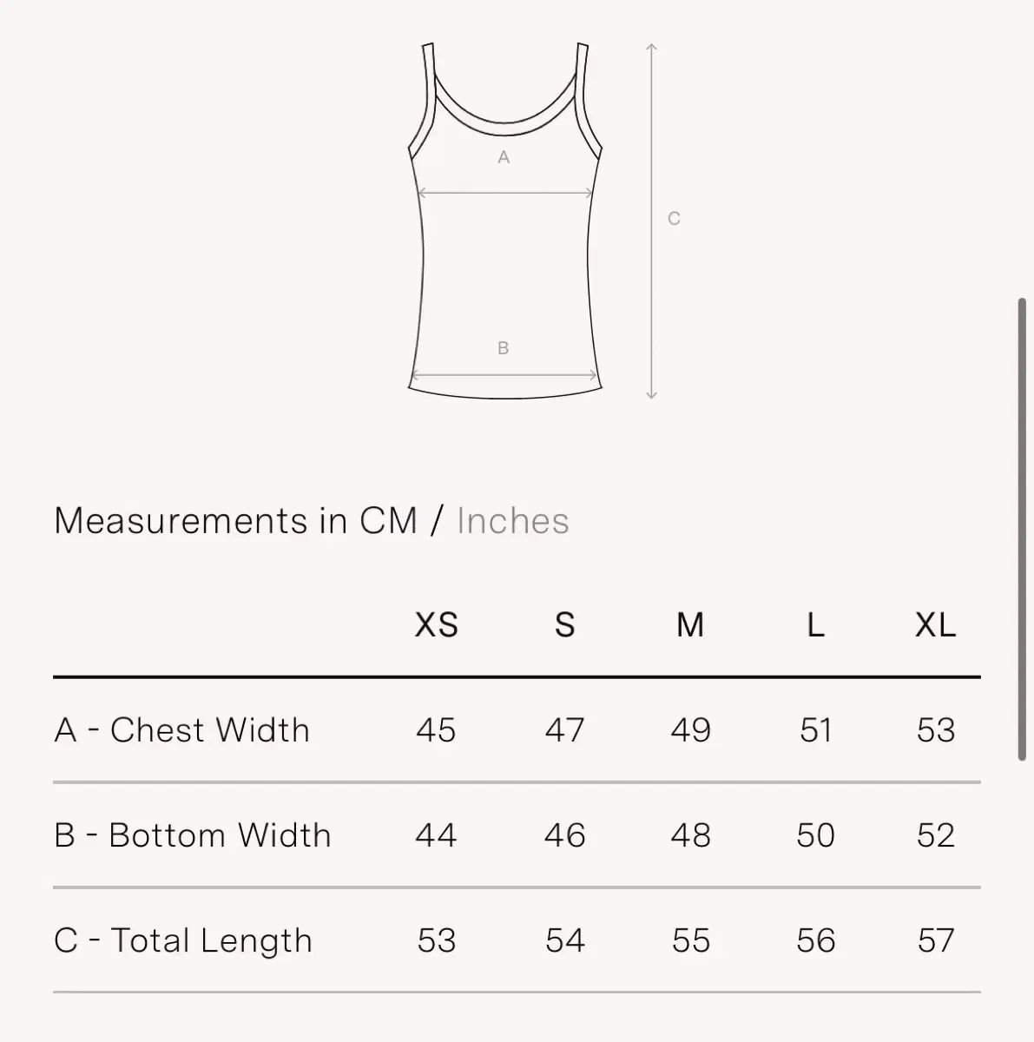Click the B - Bottom Width row label
Image resolution: width=1034 pixels, height=1042 pixels.
(193, 835)
